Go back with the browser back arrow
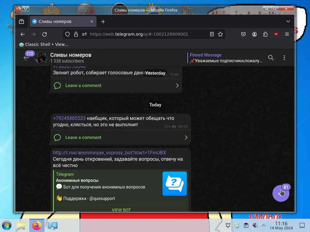The width and height of the screenshot is (310, 232). click(23, 34)
